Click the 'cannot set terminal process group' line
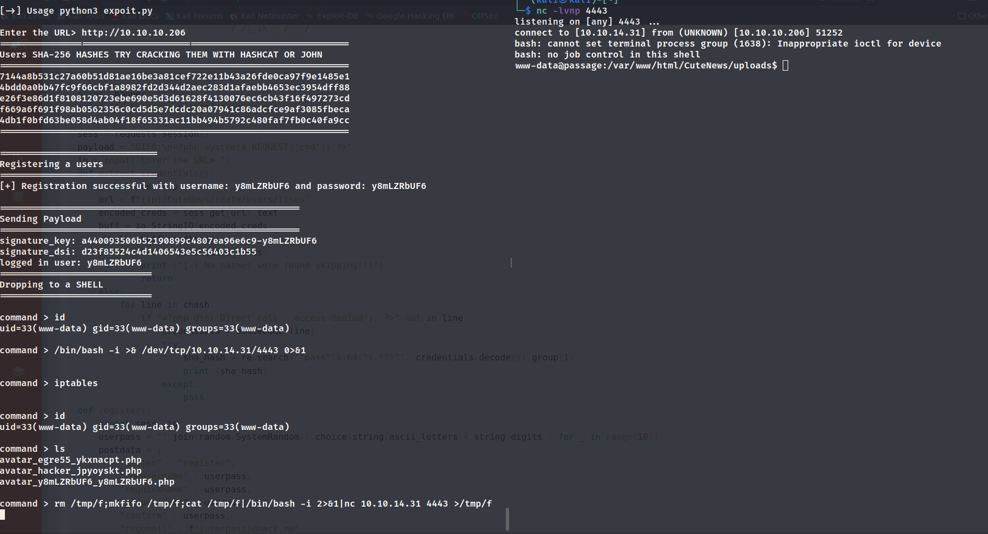The height and width of the screenshot is (534, 988). 727,43
